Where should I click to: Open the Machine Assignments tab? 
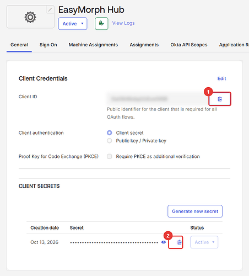pyautogui.click(x=93, y=45)
